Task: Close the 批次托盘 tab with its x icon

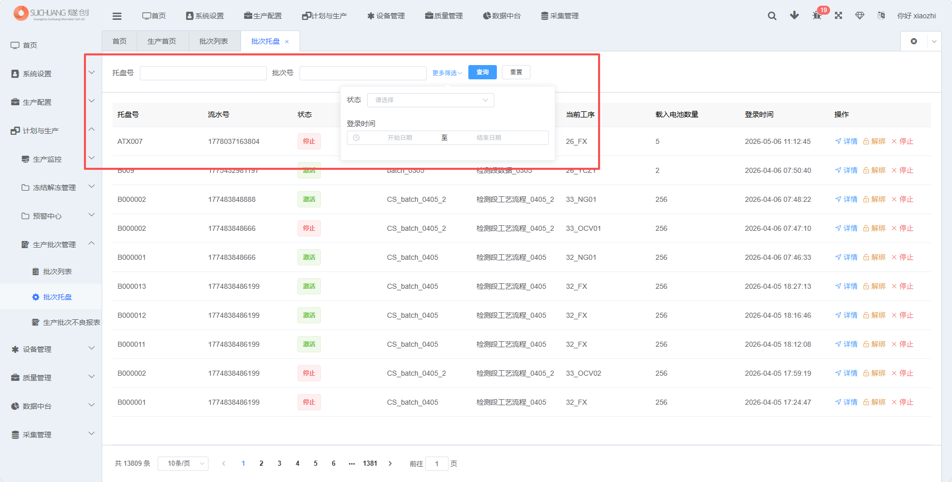Action: click(x=287, y=42)
